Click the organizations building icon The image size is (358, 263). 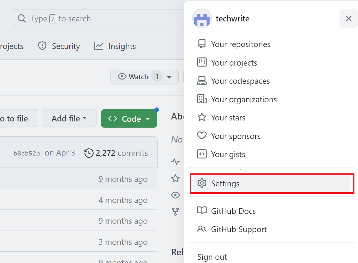tap(202, 99)
